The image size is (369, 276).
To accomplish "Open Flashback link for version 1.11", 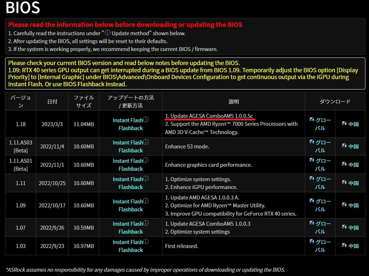I will pos(130,187).
